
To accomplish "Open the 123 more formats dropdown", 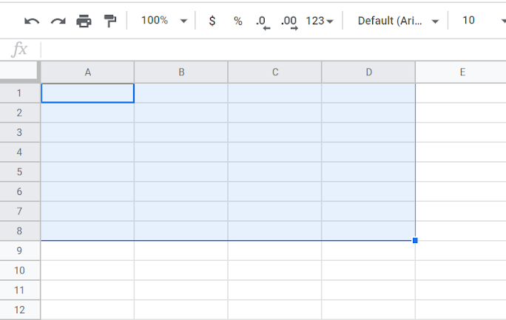I will pos(320,21).
